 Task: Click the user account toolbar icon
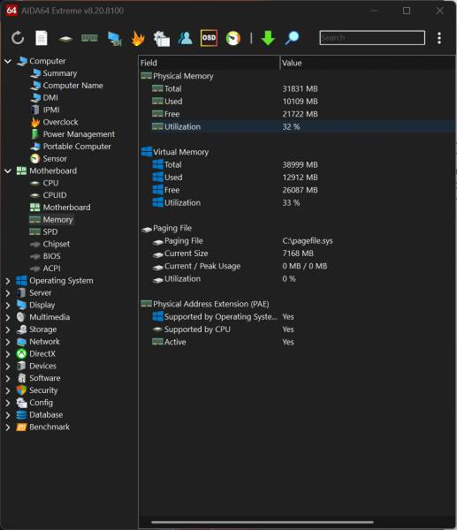point(185,38)
